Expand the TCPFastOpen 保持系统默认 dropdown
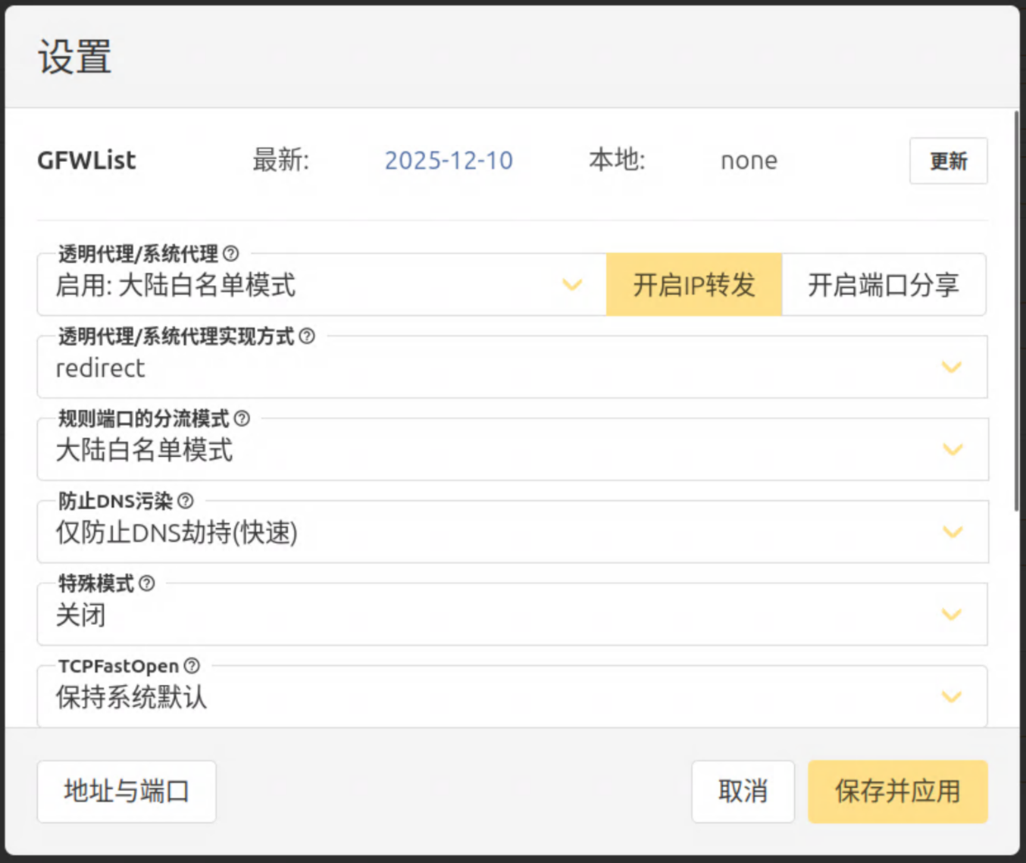The height and width of the screenshot is (863, 1026). click(512, 697)
